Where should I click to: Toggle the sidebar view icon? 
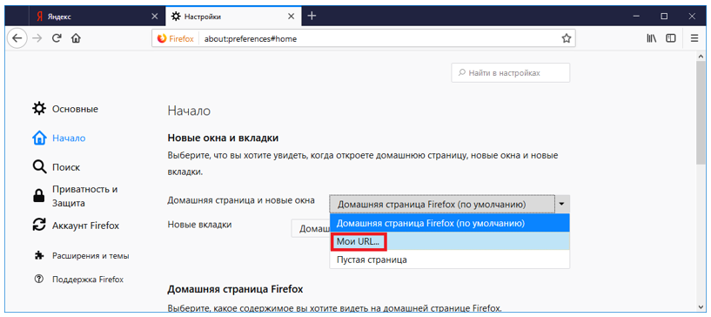(x=671, y=38)
